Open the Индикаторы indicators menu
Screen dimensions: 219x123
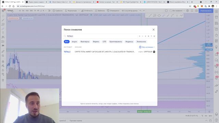pos(71,11)
